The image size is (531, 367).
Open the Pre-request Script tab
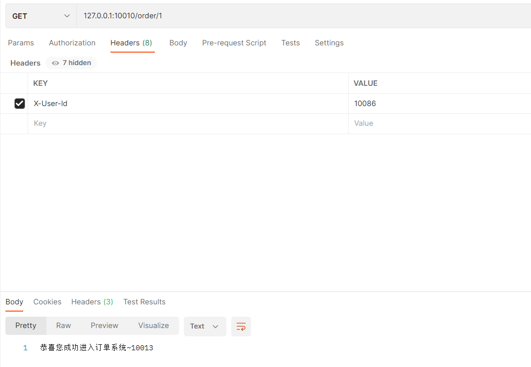click(x=234, y=43)
